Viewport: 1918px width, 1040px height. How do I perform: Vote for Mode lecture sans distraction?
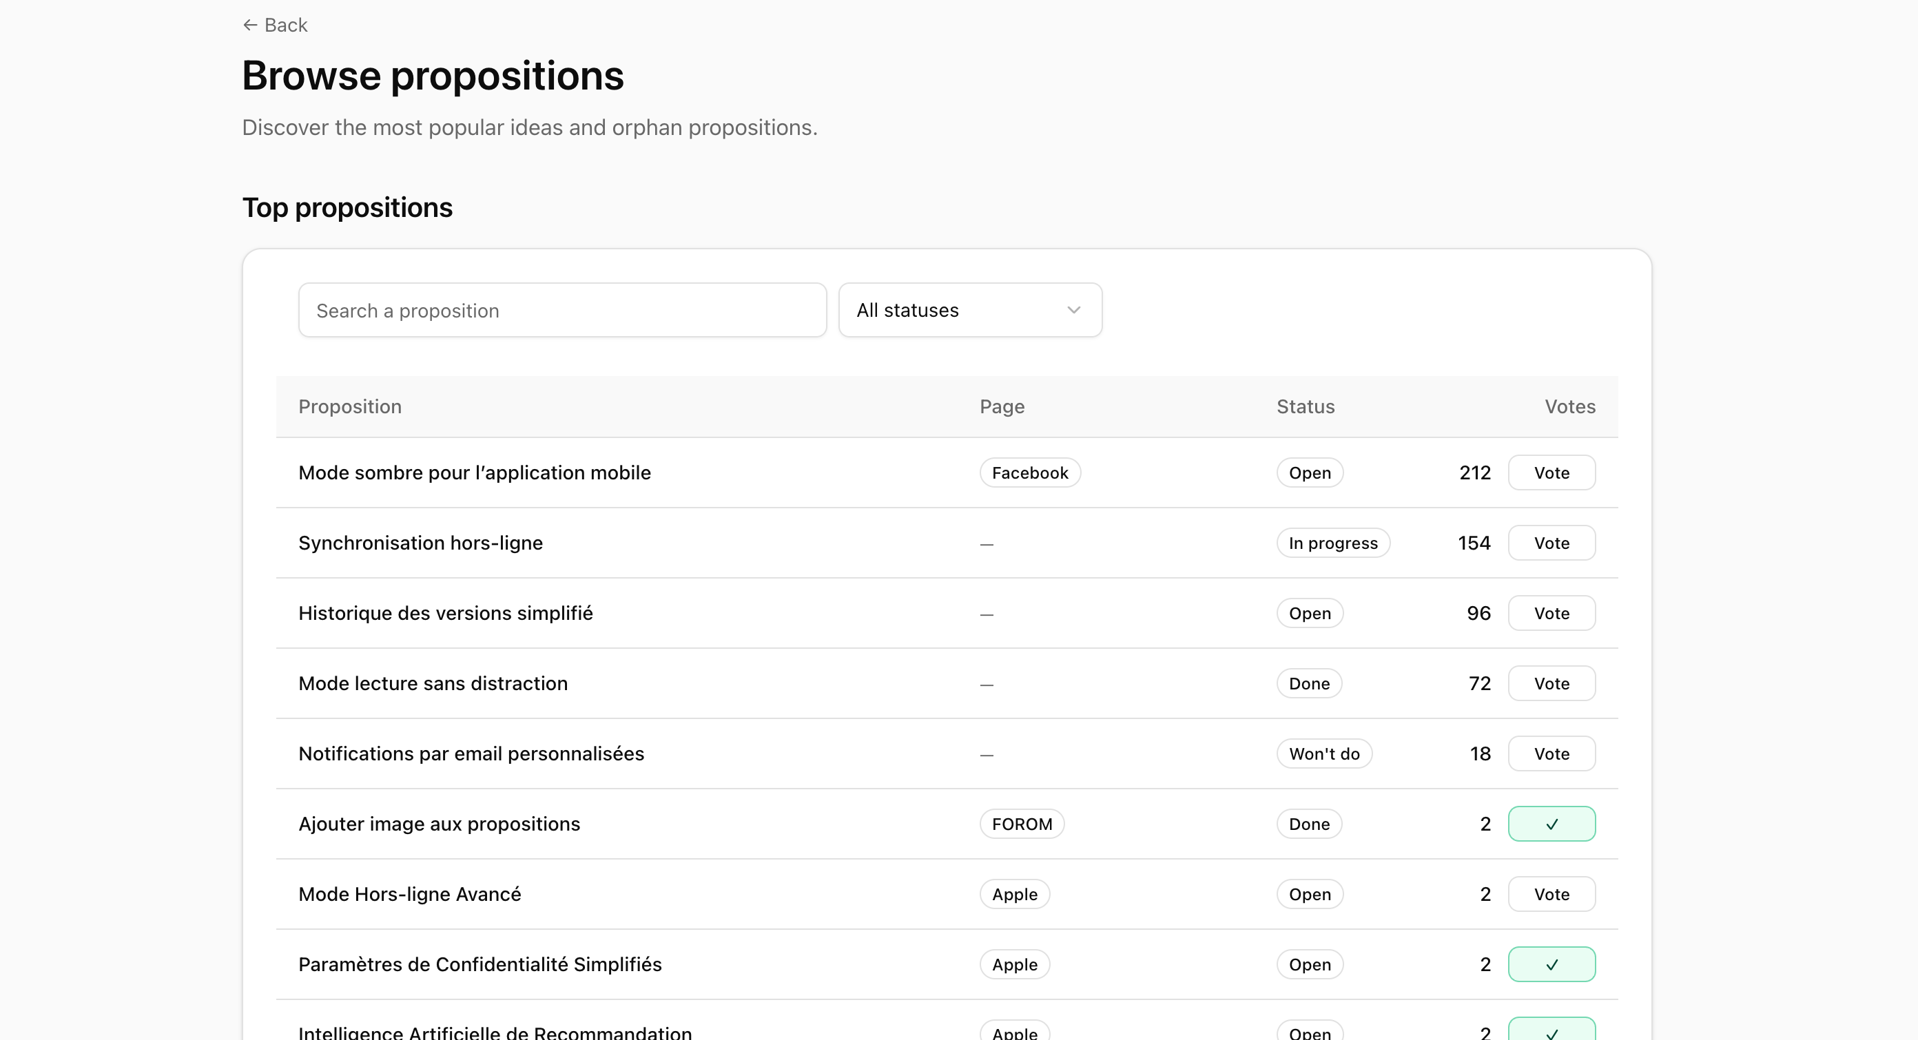(1551, 683)
